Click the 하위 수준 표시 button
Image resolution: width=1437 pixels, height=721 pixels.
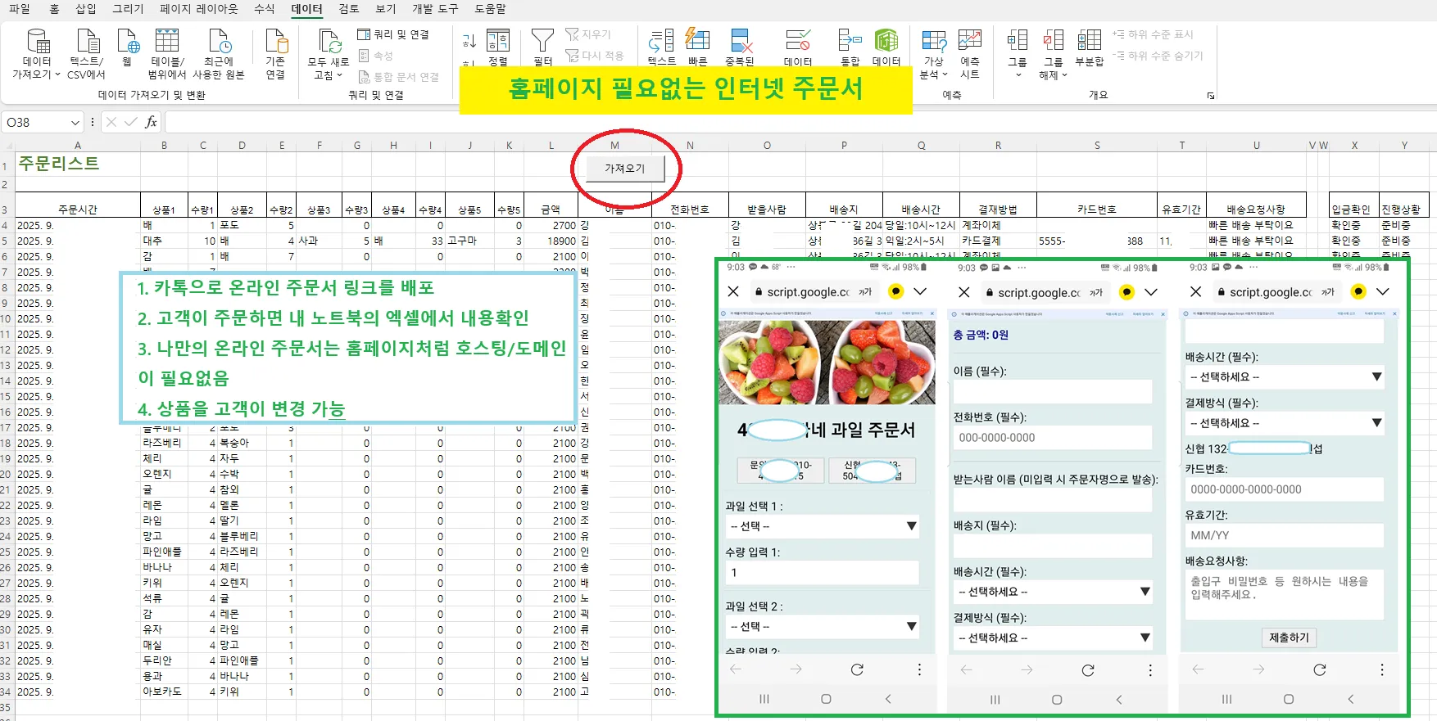[1153, 34]
